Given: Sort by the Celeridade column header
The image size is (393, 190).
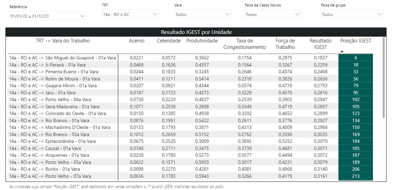Looking at the screenshot, I should 169,41.
